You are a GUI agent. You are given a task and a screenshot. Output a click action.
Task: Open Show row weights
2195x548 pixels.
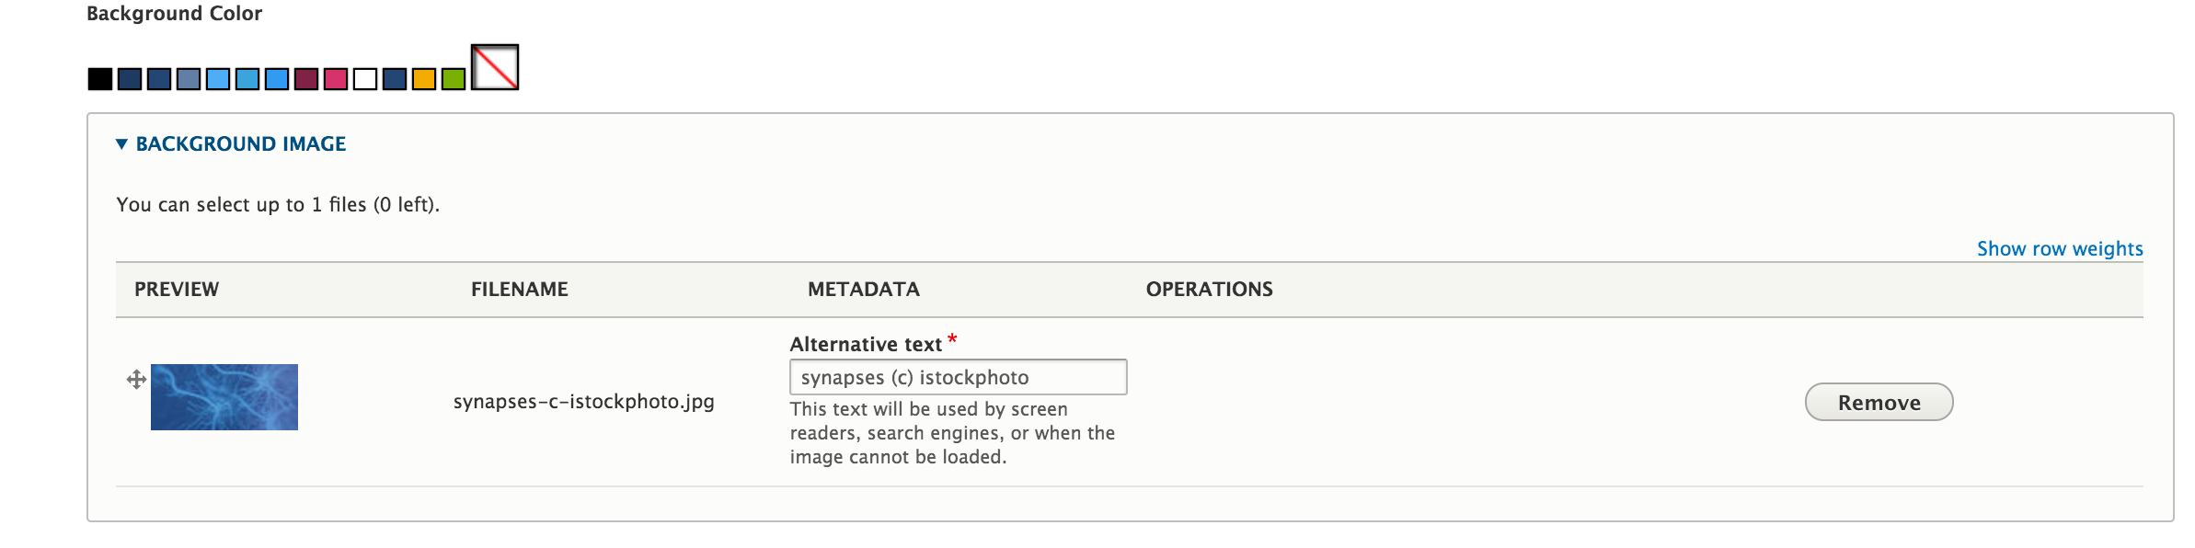(2061, 248)
